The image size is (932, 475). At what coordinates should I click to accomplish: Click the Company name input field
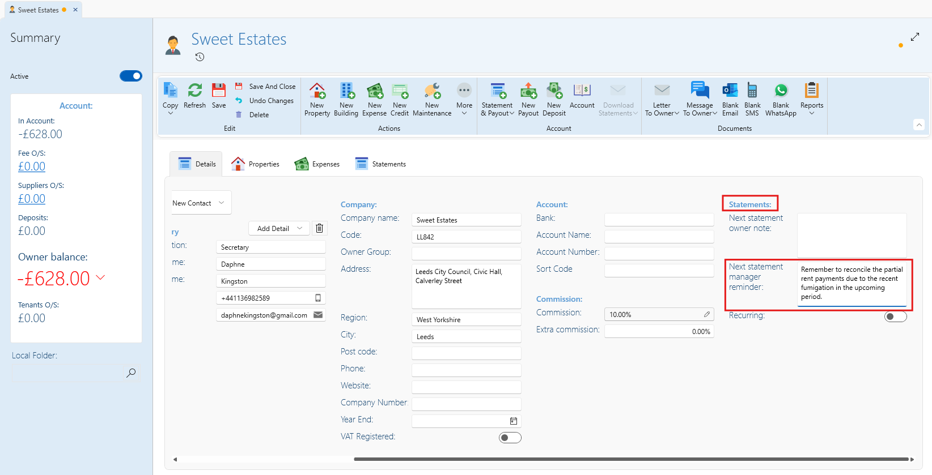(x=466, y=220)
